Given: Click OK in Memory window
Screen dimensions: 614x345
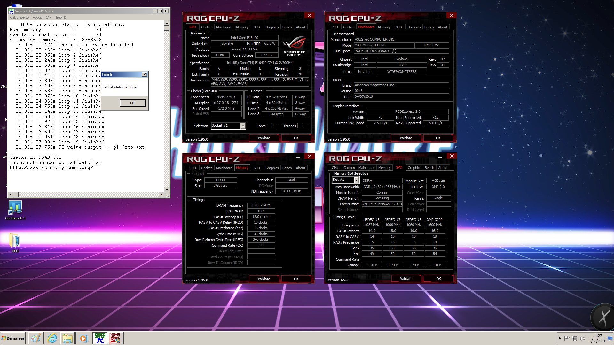Looking at the screenshot, I should (296, 279).
